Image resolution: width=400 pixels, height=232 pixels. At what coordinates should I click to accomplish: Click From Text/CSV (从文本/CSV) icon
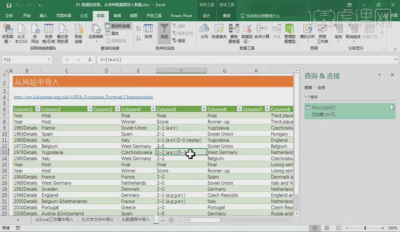pos(21,33)
